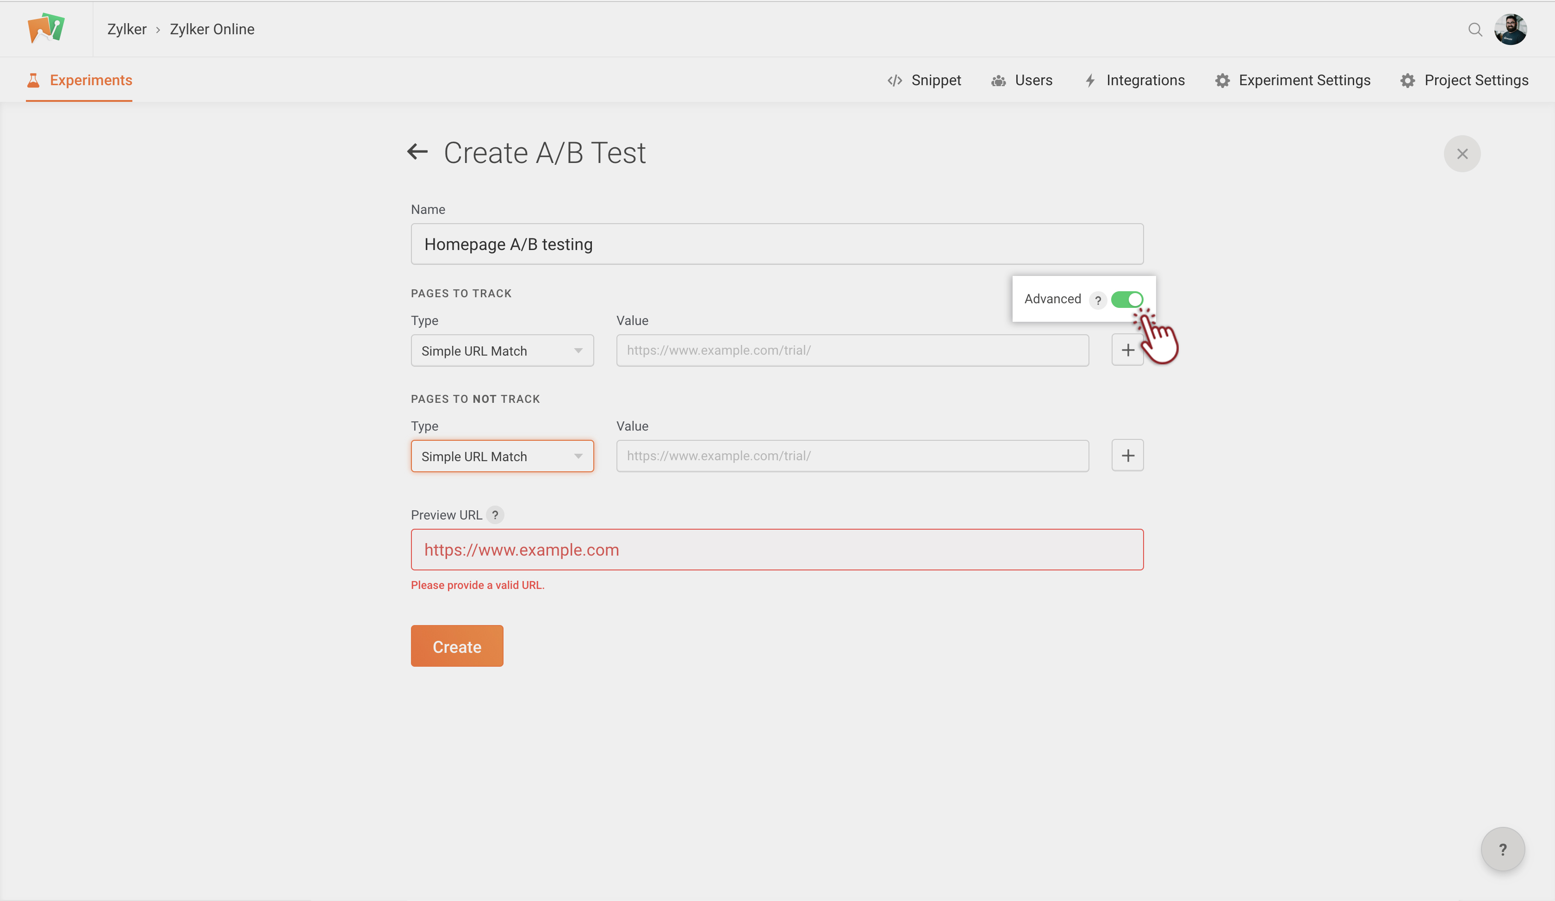Image resolution: width=1555 pixels, height=901 pixels.
Task: Click the PageSense logo icon
Action: (x=46, y=28)
